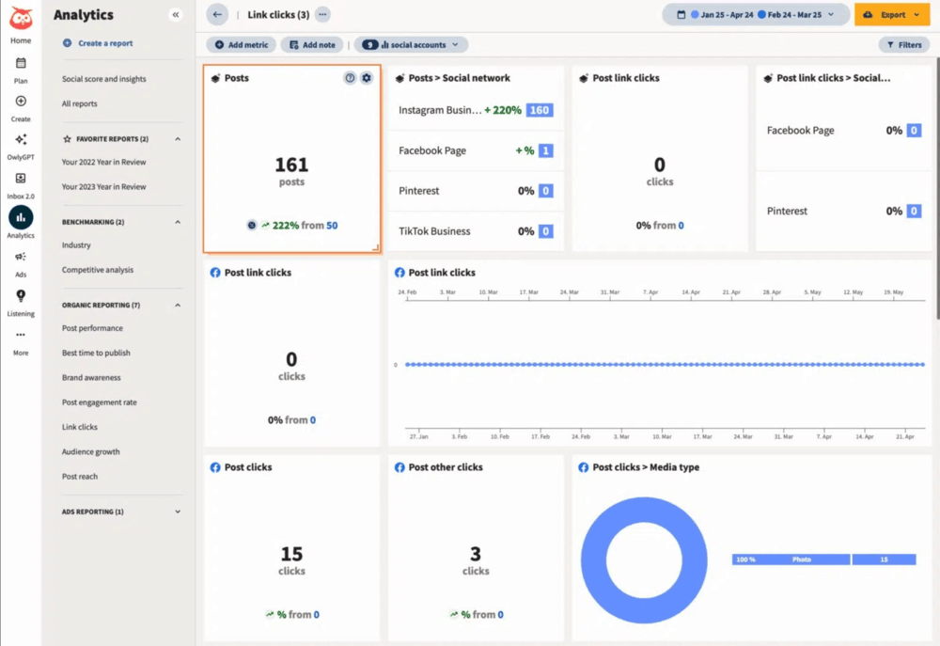940x646 pixels.
Task: Open the Posts widget settings gear
Action: point(367,79)
